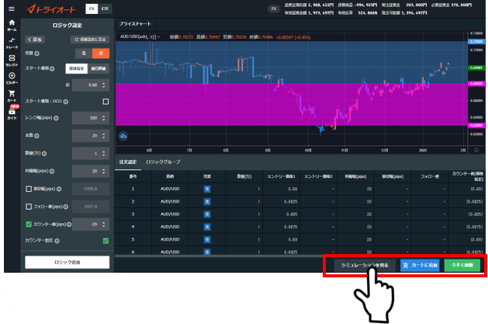
Task: Open the Cart sidebar icon
Action: point(11,96)
